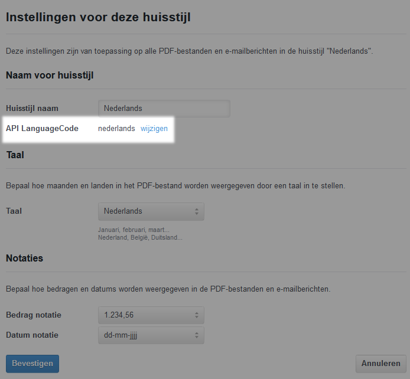Click the Naam voor huisstijl heading
Viewport: 410px width, 379px height.
tap(50, 75)
